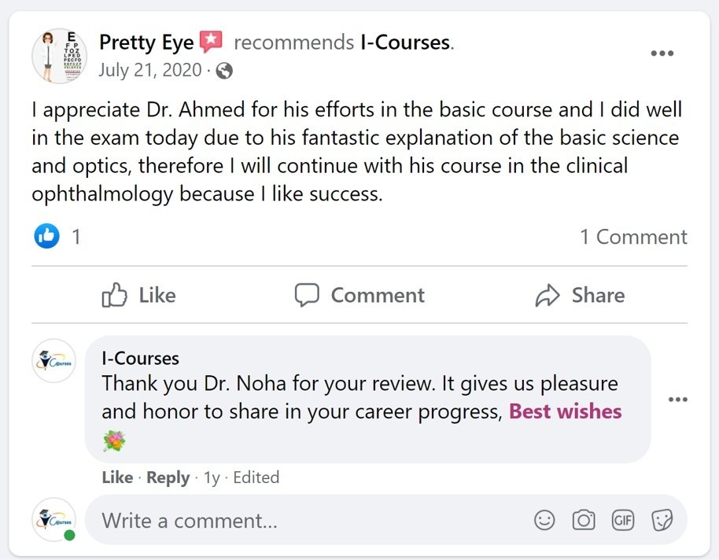This screenshot has width=719, height=560.
Task: Reply to the I-Courses comment
Action: click(x=168, y=477)
